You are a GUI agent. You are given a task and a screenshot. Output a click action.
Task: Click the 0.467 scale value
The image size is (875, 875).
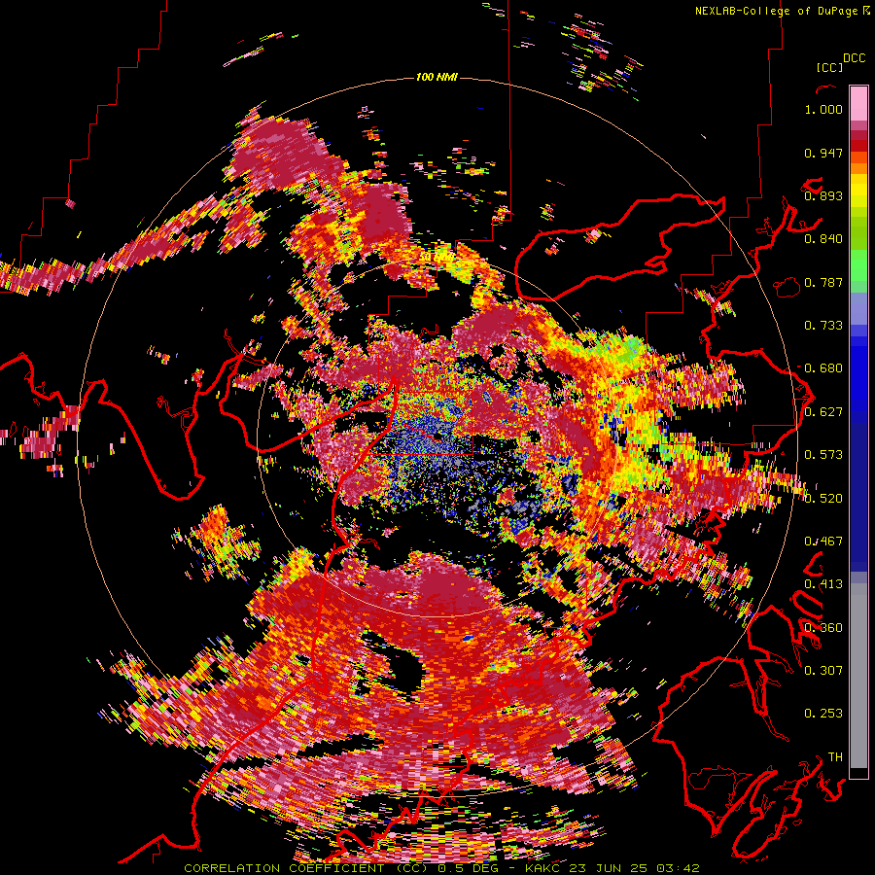[x=823, y=542]
